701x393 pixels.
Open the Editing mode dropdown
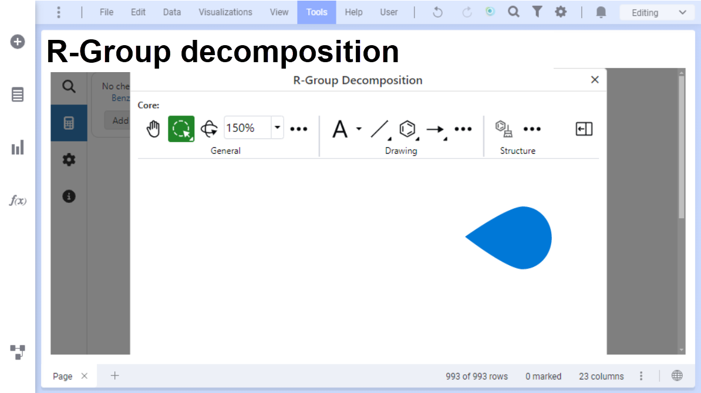(x=658, y=12)
